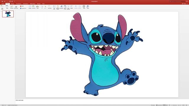Viewport: 189px width, 106px height.
Task: Open the Shapes gallery dropdown
Action: coord(30,7)
